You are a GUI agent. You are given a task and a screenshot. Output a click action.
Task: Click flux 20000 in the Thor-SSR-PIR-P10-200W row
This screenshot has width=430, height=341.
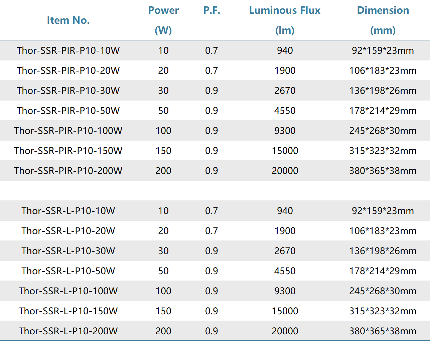(x=285, y=171)
